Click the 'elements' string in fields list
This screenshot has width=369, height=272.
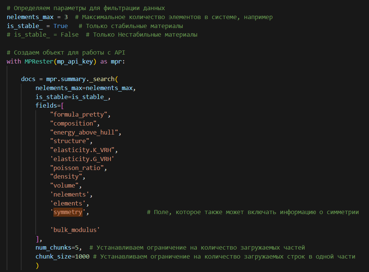68,203
